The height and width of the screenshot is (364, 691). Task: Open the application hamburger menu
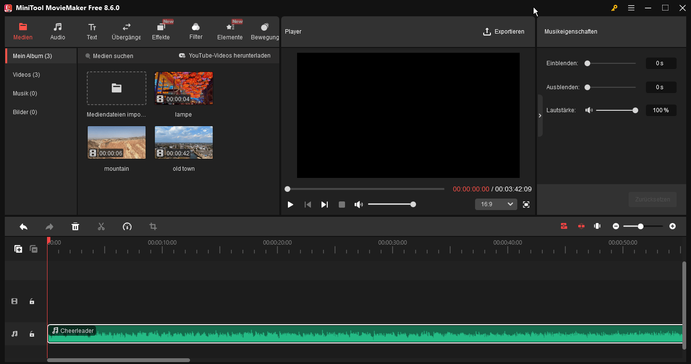click(x=631, y=8)
